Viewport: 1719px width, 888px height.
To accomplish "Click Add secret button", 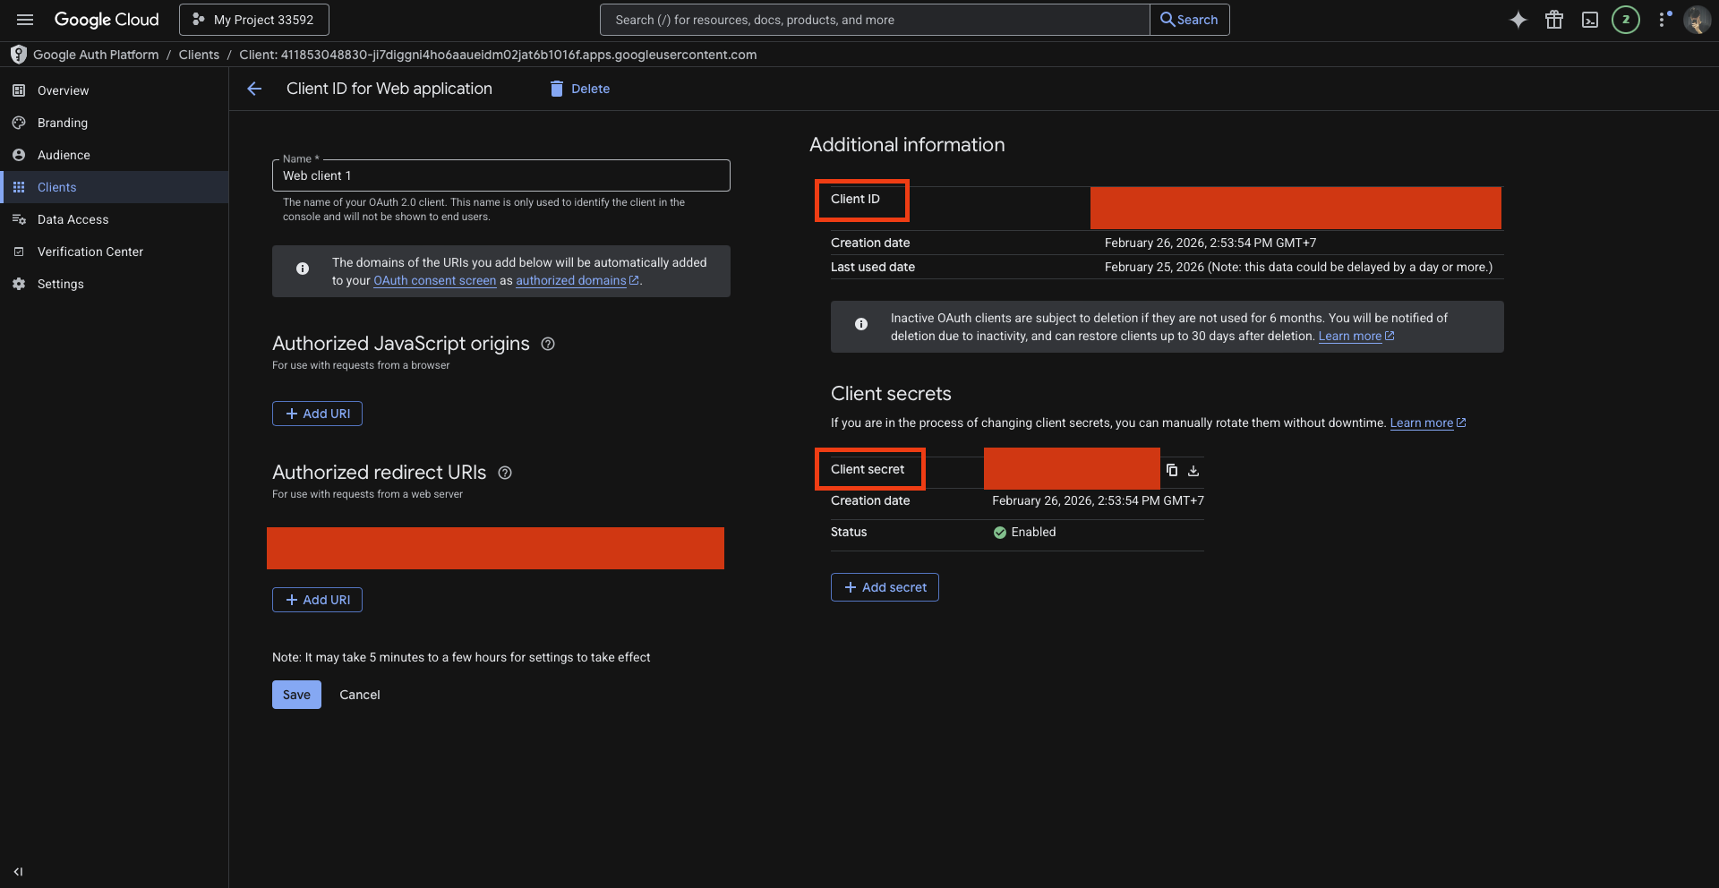I will (885, 587).
